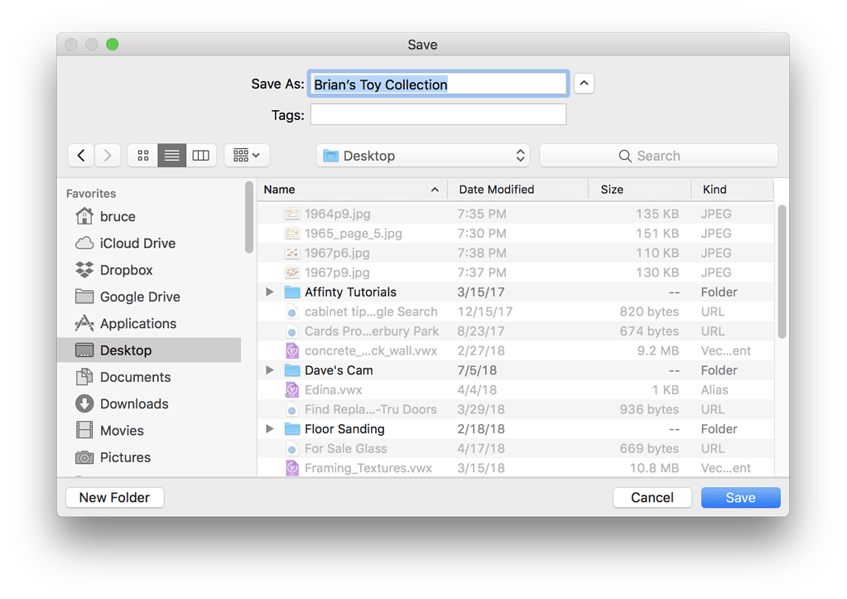The width and height of the screenshot is (847, 599).
Task: Click the Search magnifier in the search field
Action: pos(625,155)
